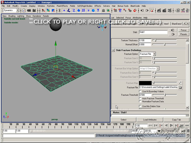The width and height of the screenshot is (191, 143).
Task: Click the Fracture Threshold slider
Action: pos(165,95)
